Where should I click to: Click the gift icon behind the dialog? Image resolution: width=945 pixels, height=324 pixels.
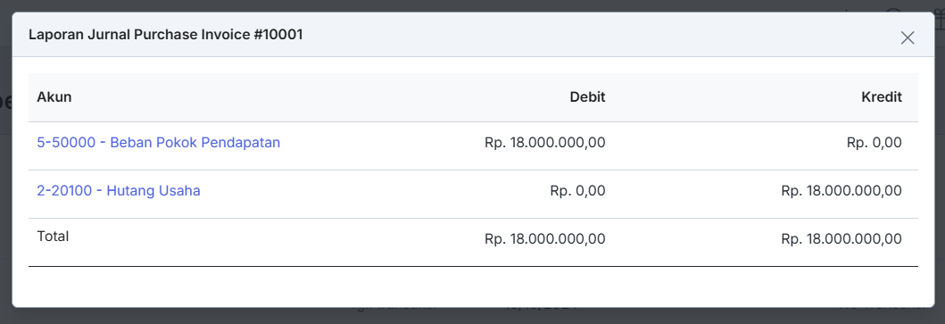coord(941,21)
